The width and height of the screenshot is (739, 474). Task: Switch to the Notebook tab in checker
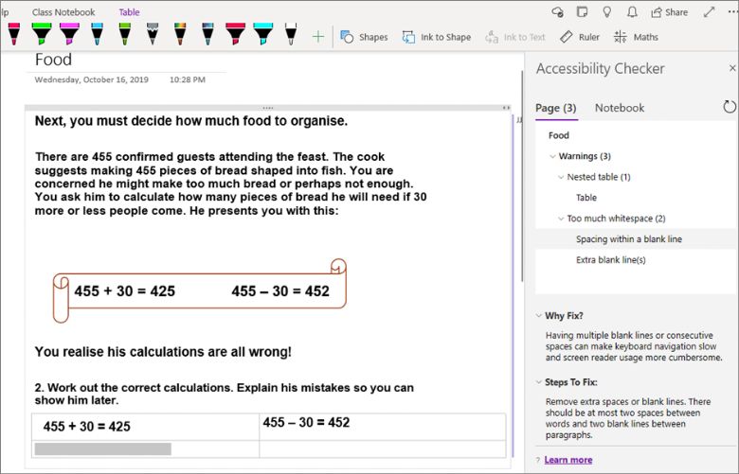click(x=620, y=108)
